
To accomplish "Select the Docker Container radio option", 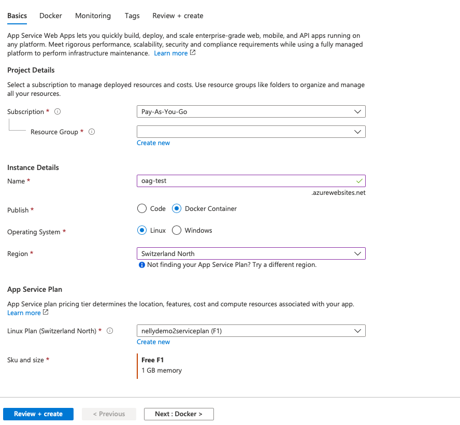I will (177, 208).
